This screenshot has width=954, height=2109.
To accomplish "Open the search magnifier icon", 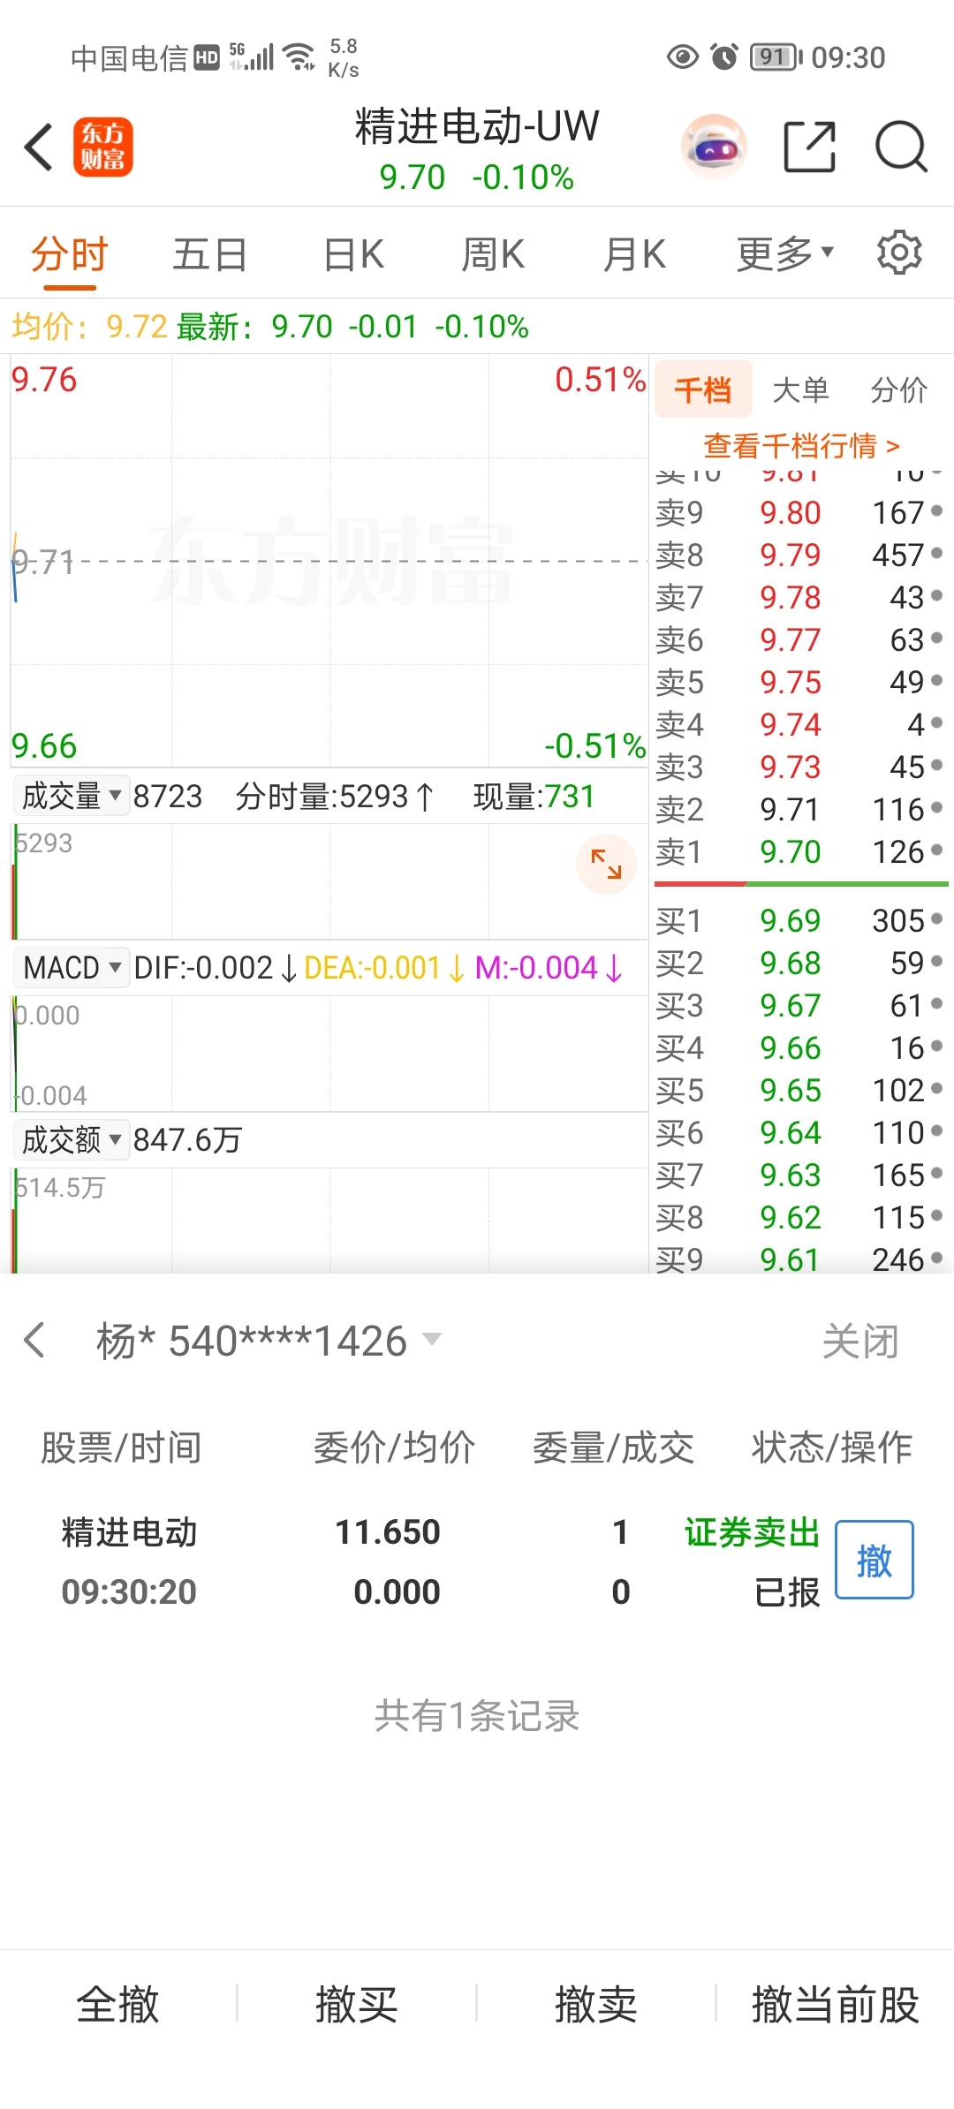I will pyautogui.click(x=901, y=147).
